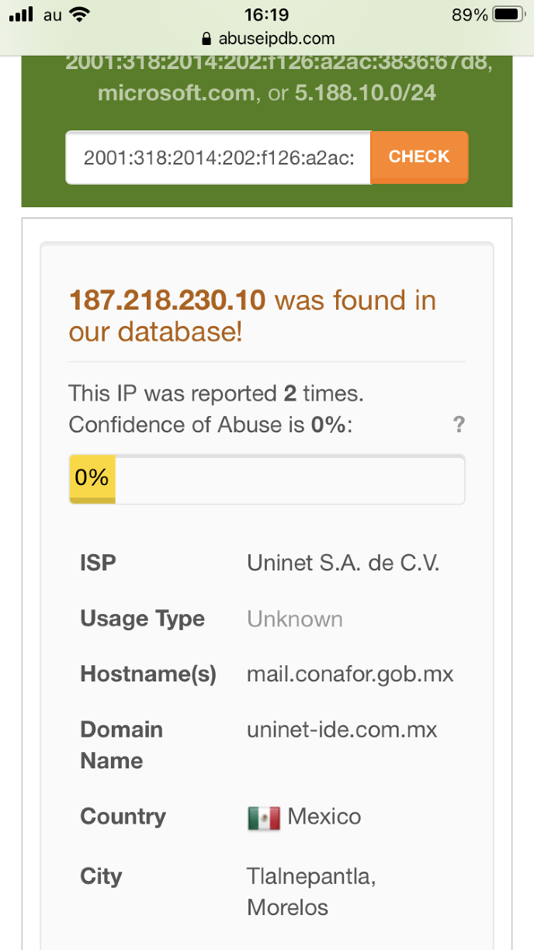
Task: Click the lock icon in address bar
Action: [x=206, y=38]
